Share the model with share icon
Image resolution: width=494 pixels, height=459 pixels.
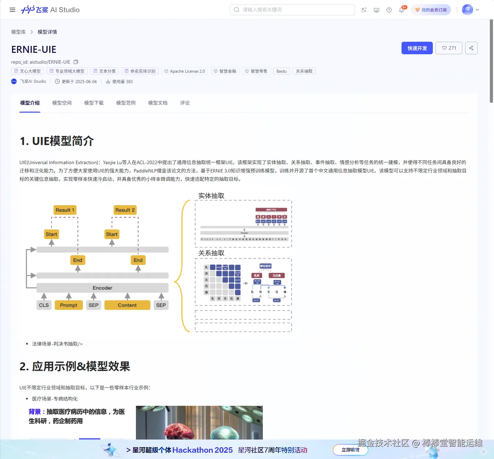click(x=471, y=48)
